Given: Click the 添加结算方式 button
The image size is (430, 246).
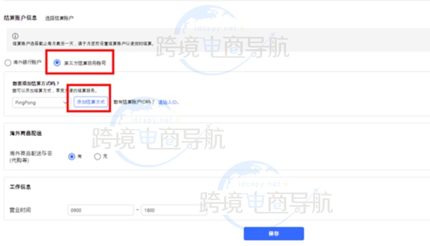Looking at the screenshot, I should pos(91,102).
